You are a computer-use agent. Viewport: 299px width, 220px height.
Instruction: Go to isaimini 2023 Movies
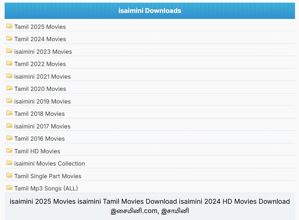[x=43, y=52]
